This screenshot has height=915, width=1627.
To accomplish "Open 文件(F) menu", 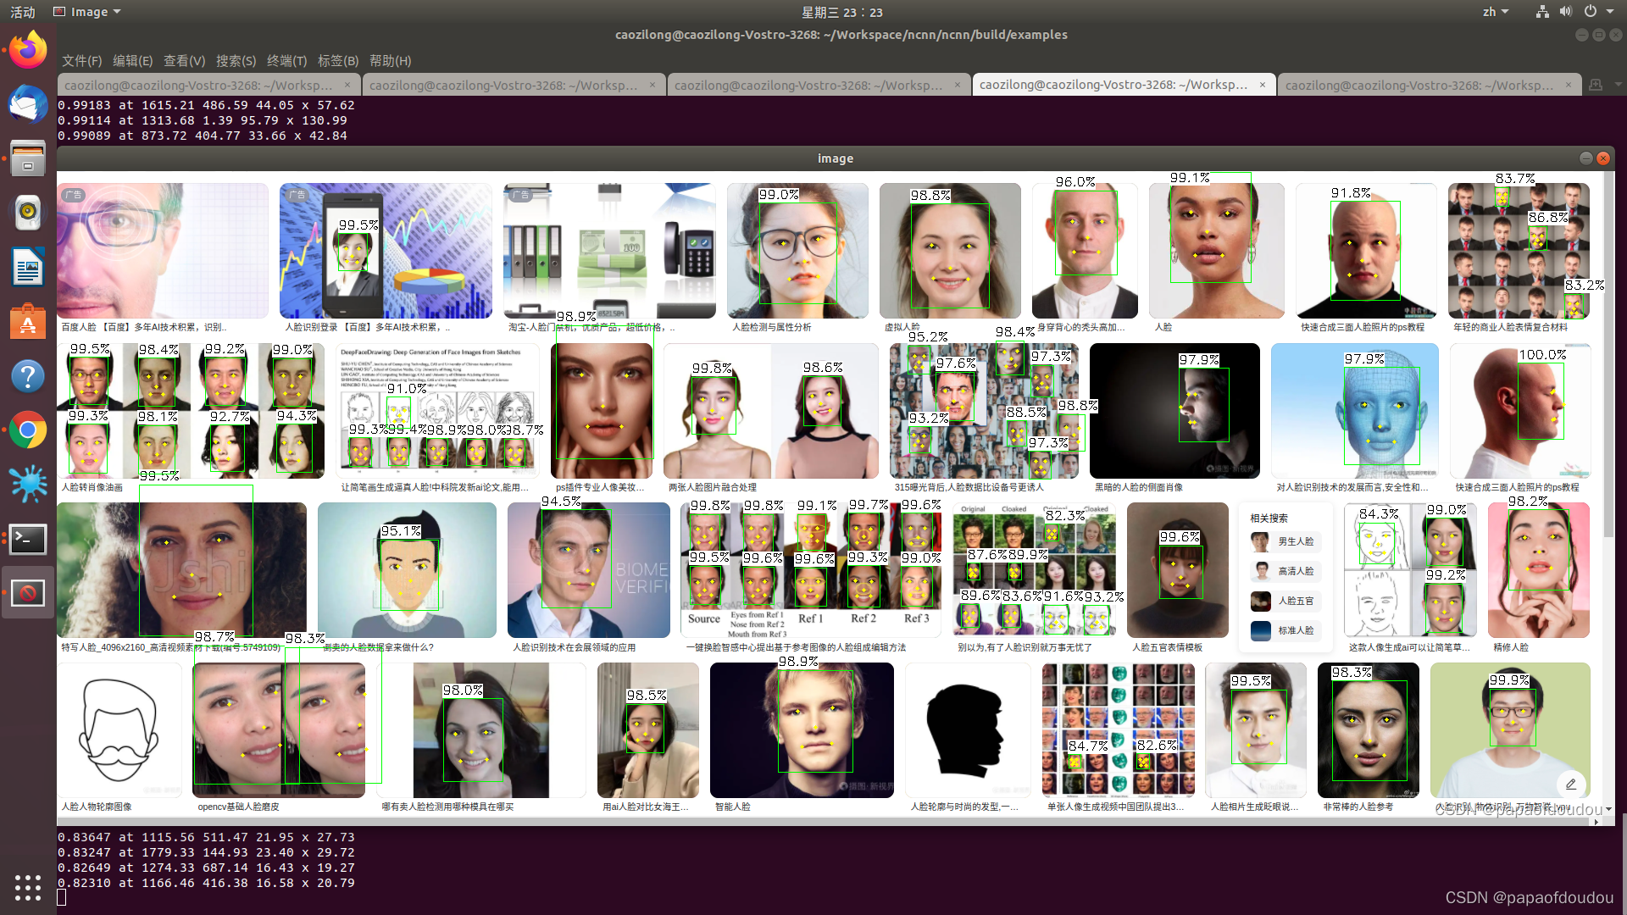I will 81,61.
